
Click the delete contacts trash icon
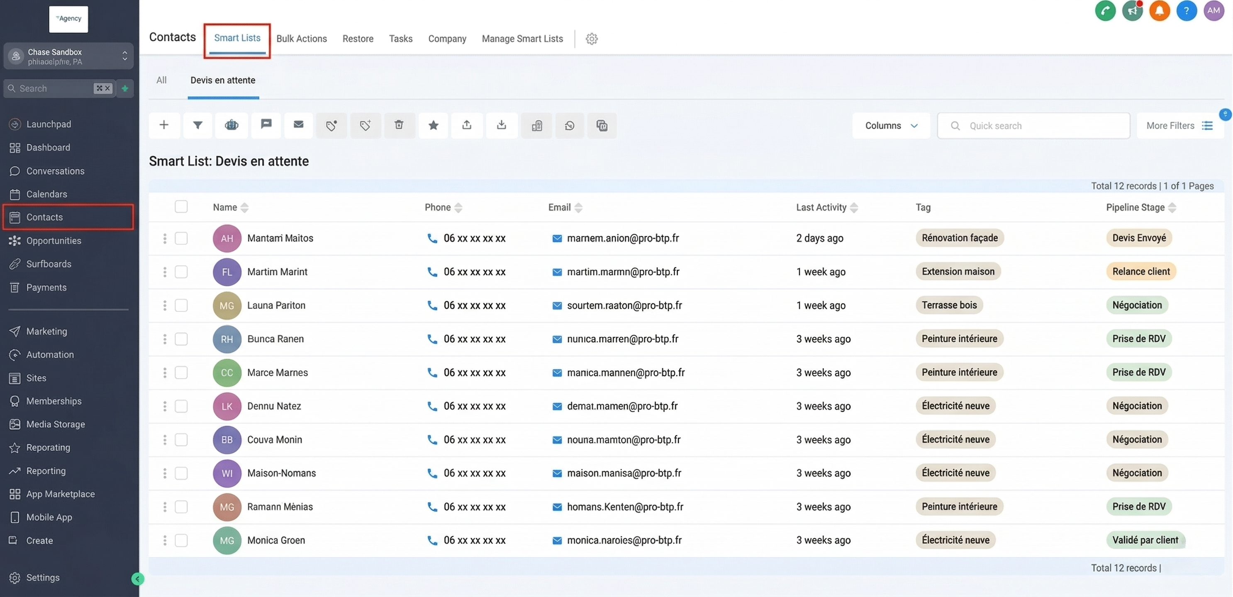(x=399, y=125)
